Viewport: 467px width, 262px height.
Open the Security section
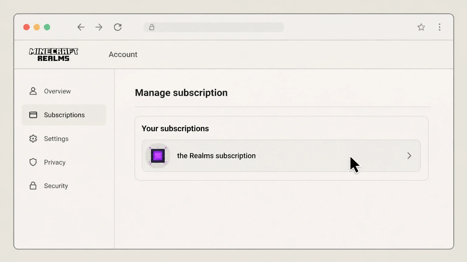pyautogui.click(x=64, y=186)
